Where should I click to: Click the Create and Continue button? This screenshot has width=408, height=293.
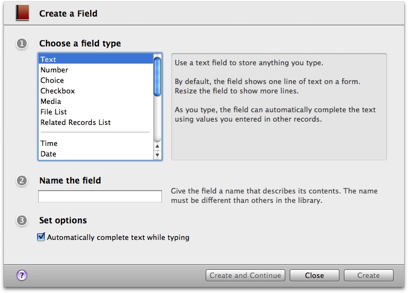(x=245, y=275)
